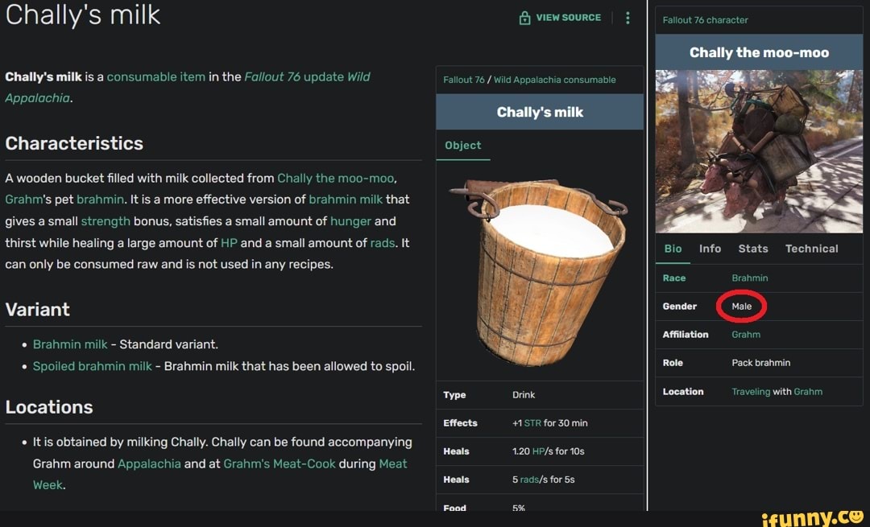
Task: Select the Bio tab
Action: [x=673, y=249]
